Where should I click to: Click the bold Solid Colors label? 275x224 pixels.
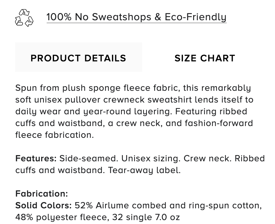coord(44,205)
